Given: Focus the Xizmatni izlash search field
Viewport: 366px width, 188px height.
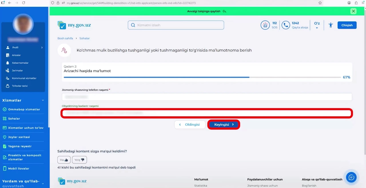Looking at the screenshot, I should pos(176,25).
